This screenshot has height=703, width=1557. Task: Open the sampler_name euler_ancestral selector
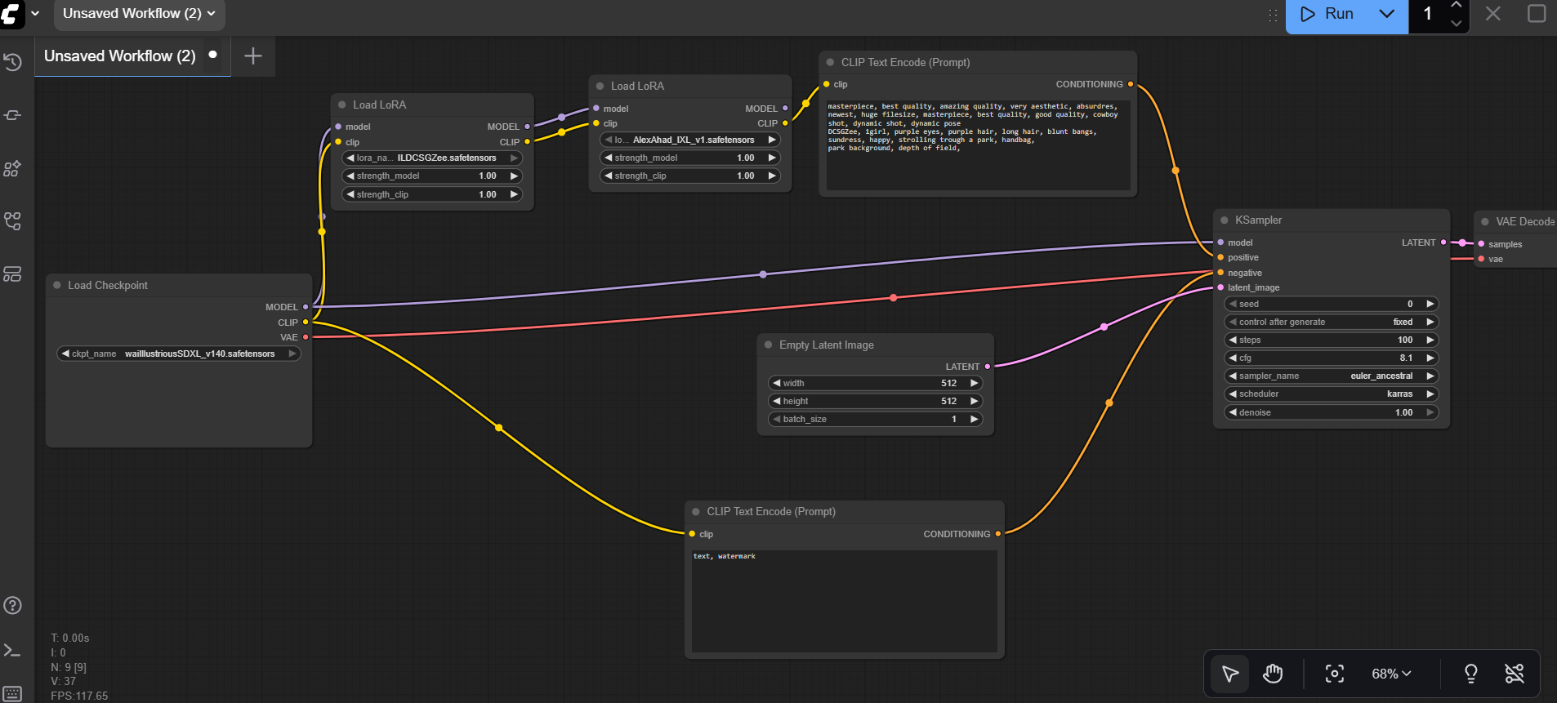pyautogui.click(x=1332, y=376)
